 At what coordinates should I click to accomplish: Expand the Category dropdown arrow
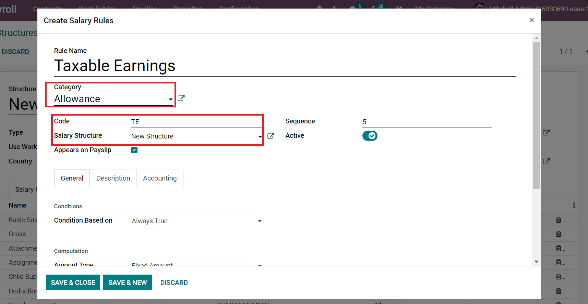[170, 100]
